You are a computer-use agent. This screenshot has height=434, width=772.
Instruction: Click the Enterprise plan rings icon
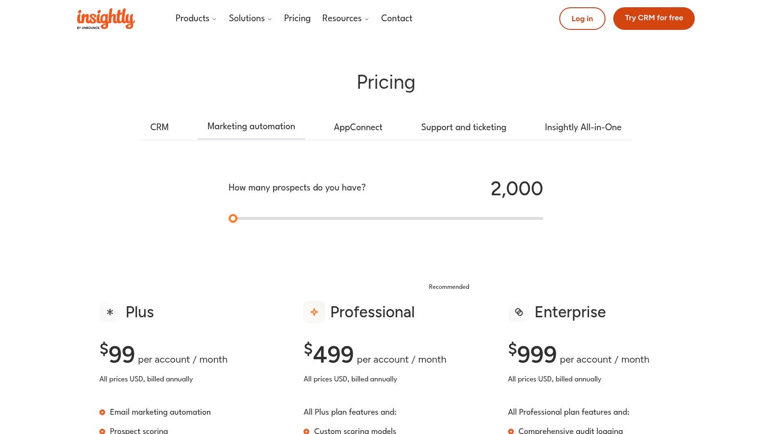[x=519, y=312]
